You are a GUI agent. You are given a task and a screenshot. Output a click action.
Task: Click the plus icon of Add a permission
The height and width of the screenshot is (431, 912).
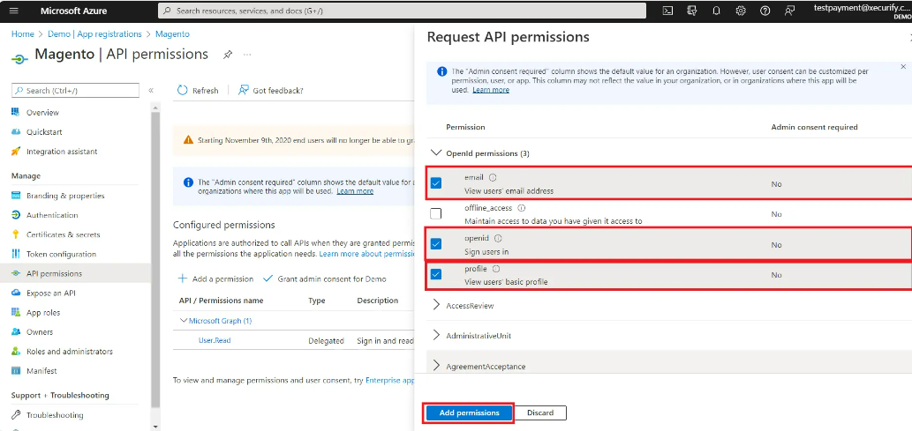pyautogui.click(x=182, y=279)
